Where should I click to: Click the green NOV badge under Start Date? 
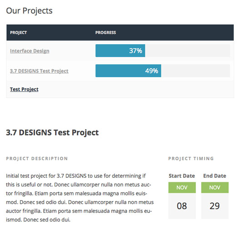tap(182, 187)
